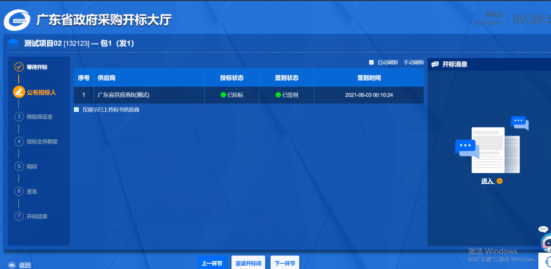The width and height of the screenshot is (551, 269).
Task: Open the robot assistant icon
Action: (x=545, y=242)
